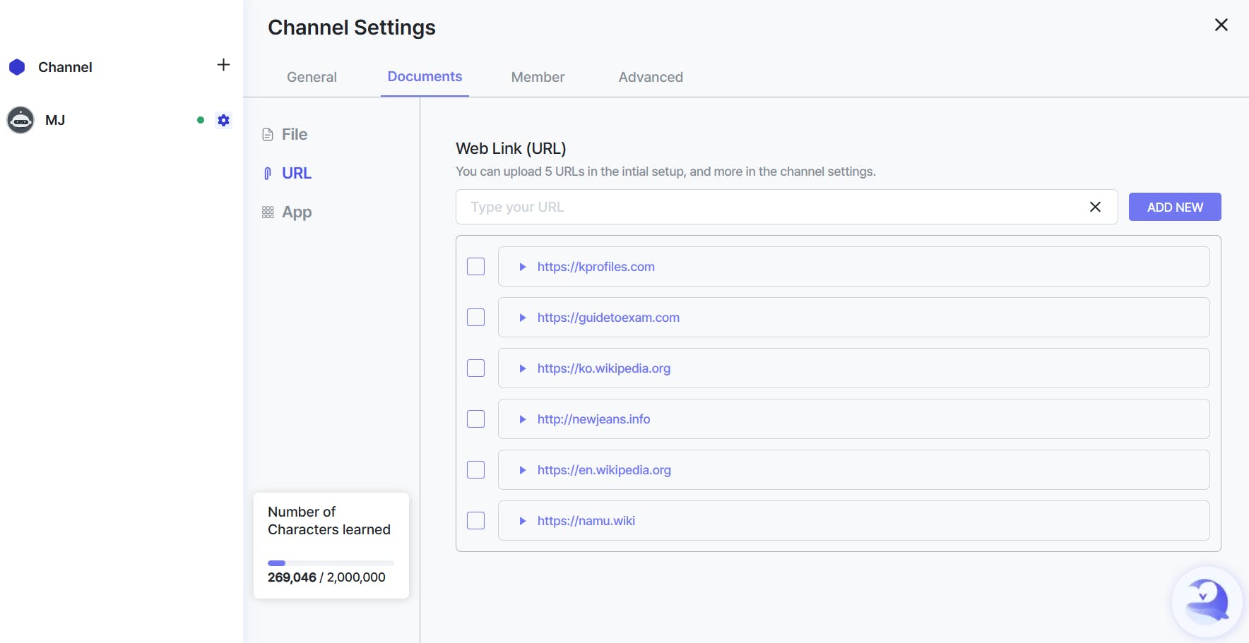
Task: Check the ko.wikipedia.org checkbox
Action: 475,368
